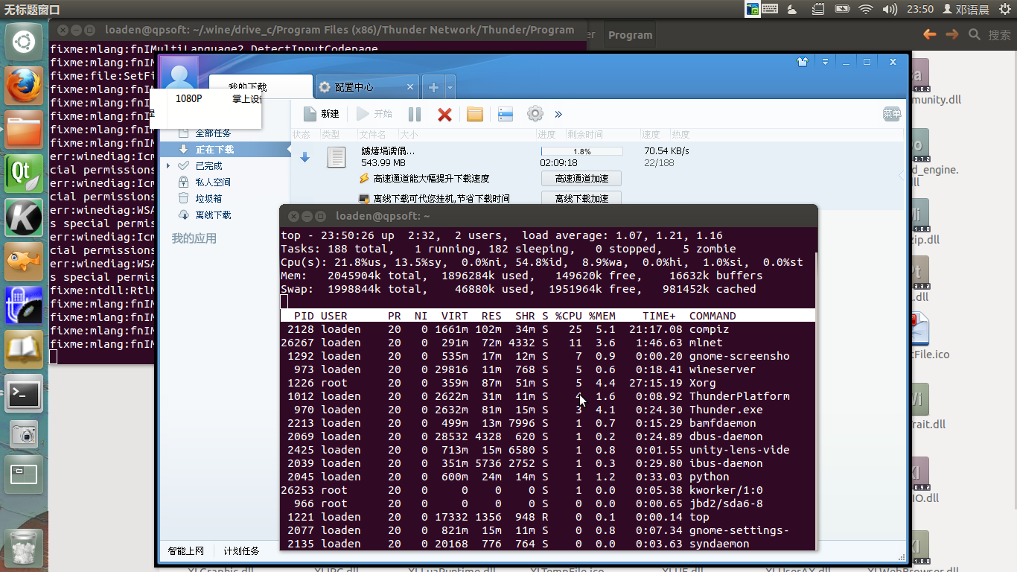Image resolution: width=1017 pixels, height=572 pixels.
Task: Click the 智能上网 status bar item
Action: click(186, 551)
